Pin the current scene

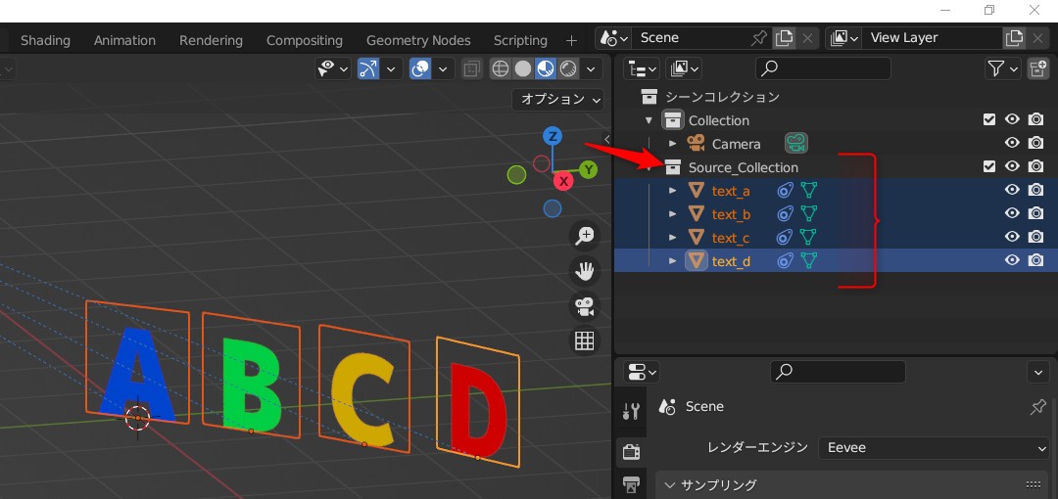point(759,38)
